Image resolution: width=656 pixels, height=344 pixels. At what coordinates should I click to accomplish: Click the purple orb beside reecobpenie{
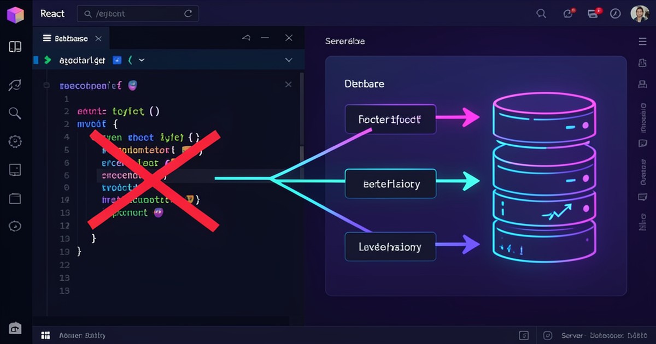pyautogui.click(x=132, y=85)
